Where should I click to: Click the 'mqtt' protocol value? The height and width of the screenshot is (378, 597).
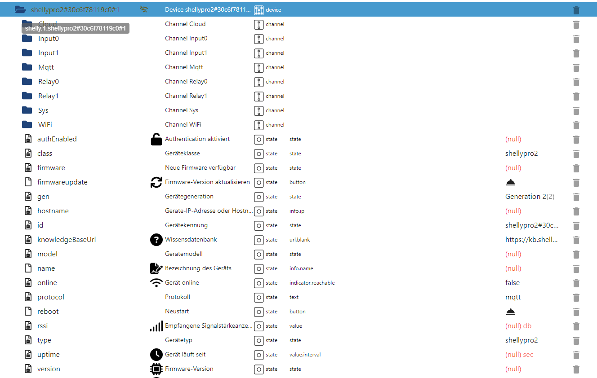513,297
